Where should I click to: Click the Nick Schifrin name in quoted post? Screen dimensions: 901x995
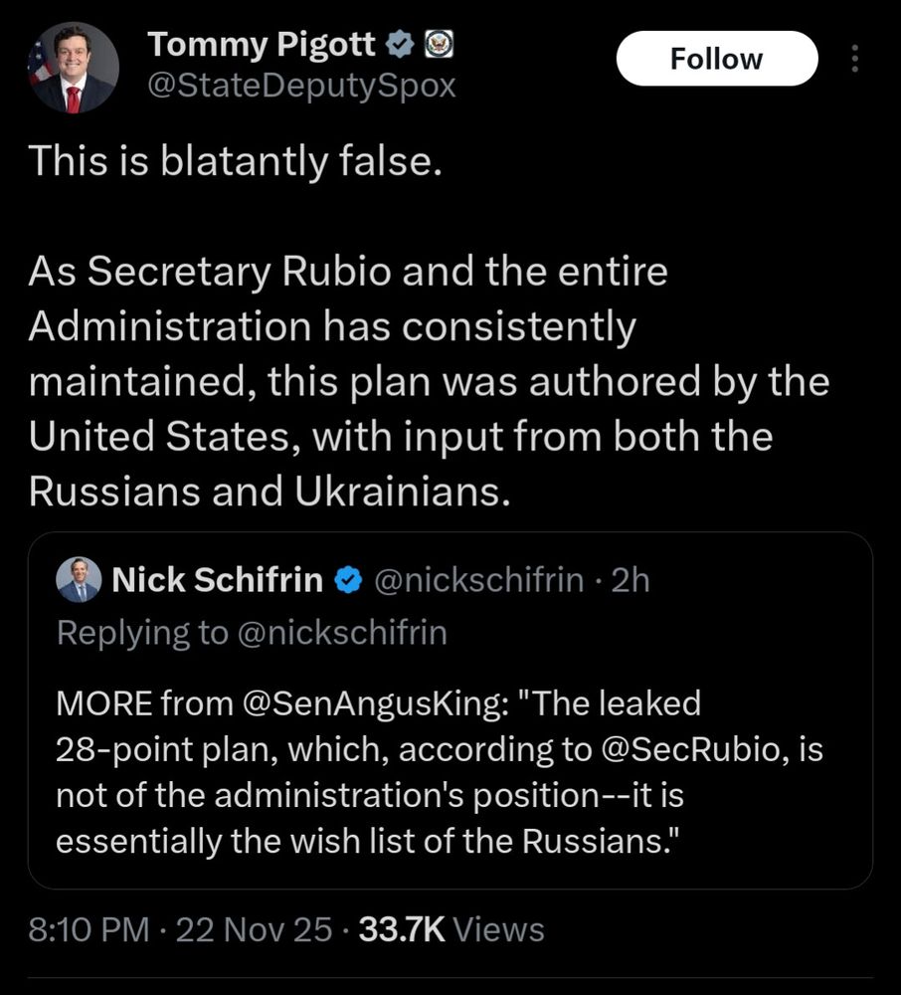(218, 580)
